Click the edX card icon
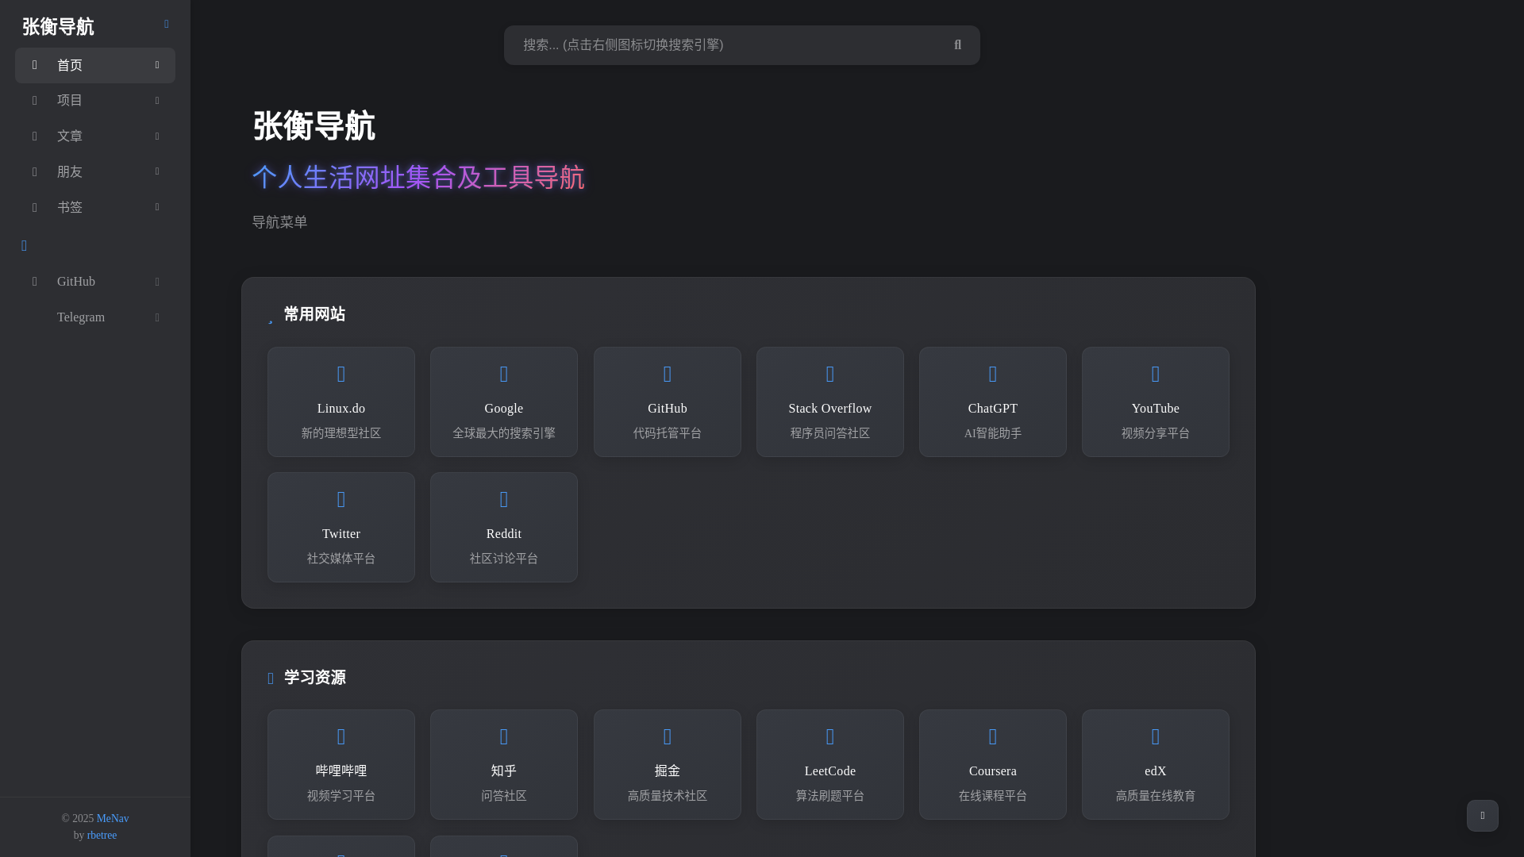 pos(1156,736)
